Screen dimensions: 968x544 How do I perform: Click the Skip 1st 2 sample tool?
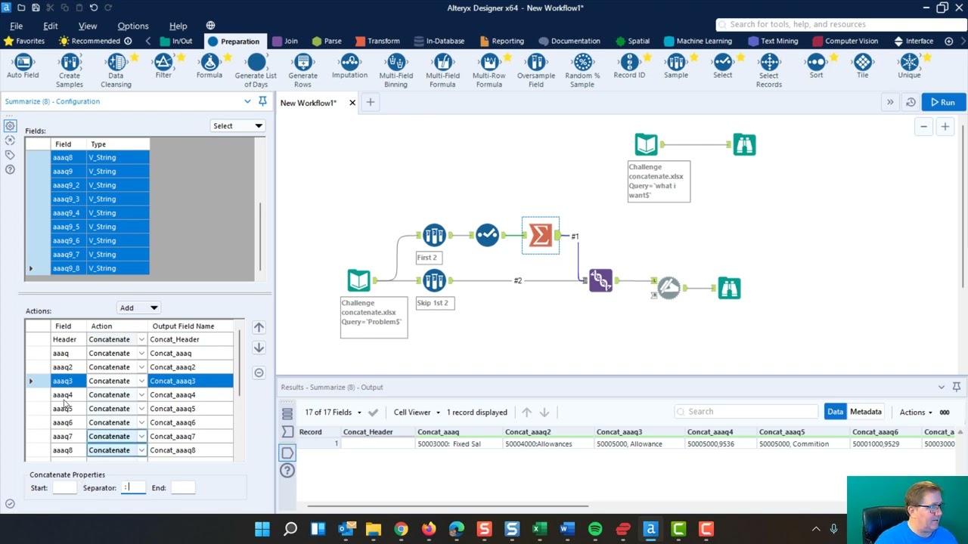pos(434,281)
